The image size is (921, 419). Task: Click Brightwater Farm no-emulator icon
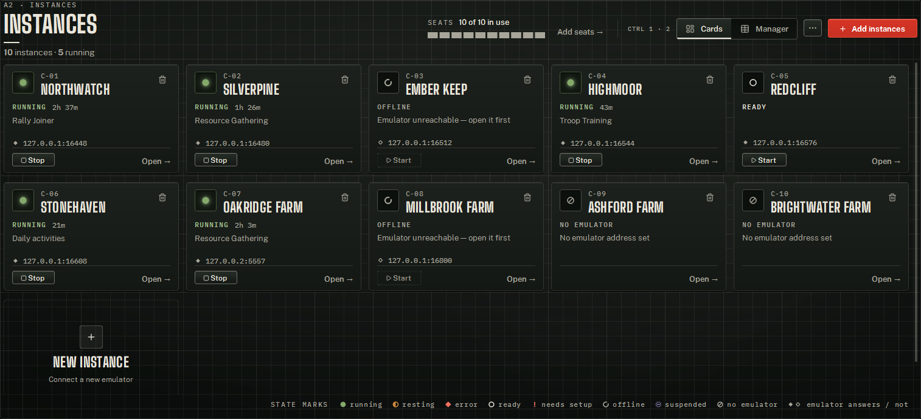coord(753,200)
